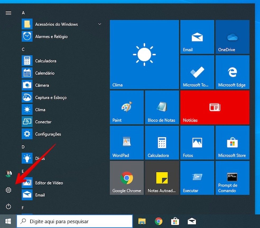Click the Settings gear in the sidebar
This screenshot has height=228, width=260.
click(x=8, y=190)
